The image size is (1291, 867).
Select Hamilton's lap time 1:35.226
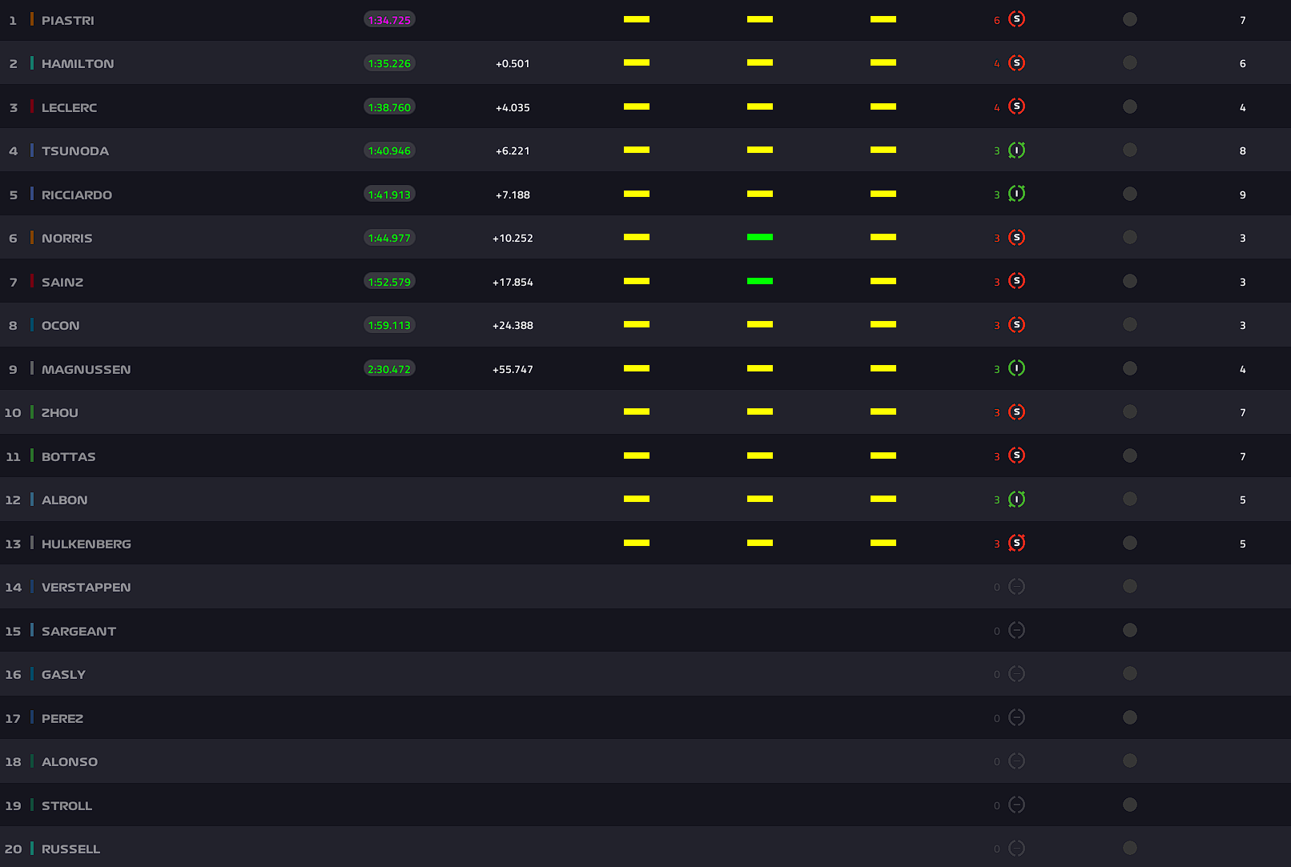(x=389, y=63)
